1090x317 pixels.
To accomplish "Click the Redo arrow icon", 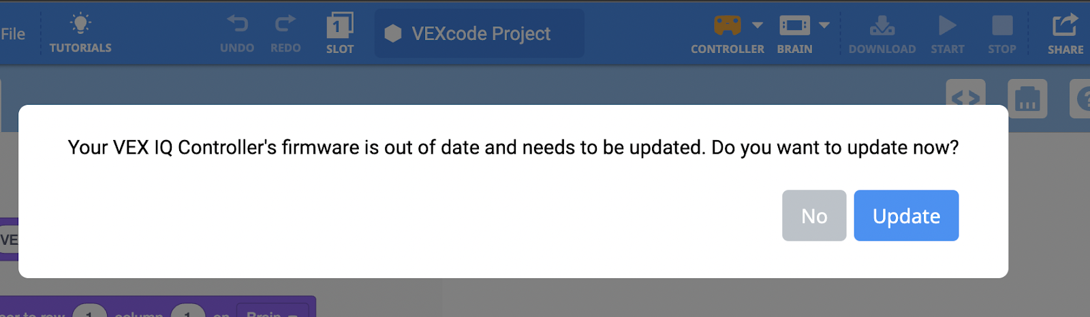I will pos(285,24).
